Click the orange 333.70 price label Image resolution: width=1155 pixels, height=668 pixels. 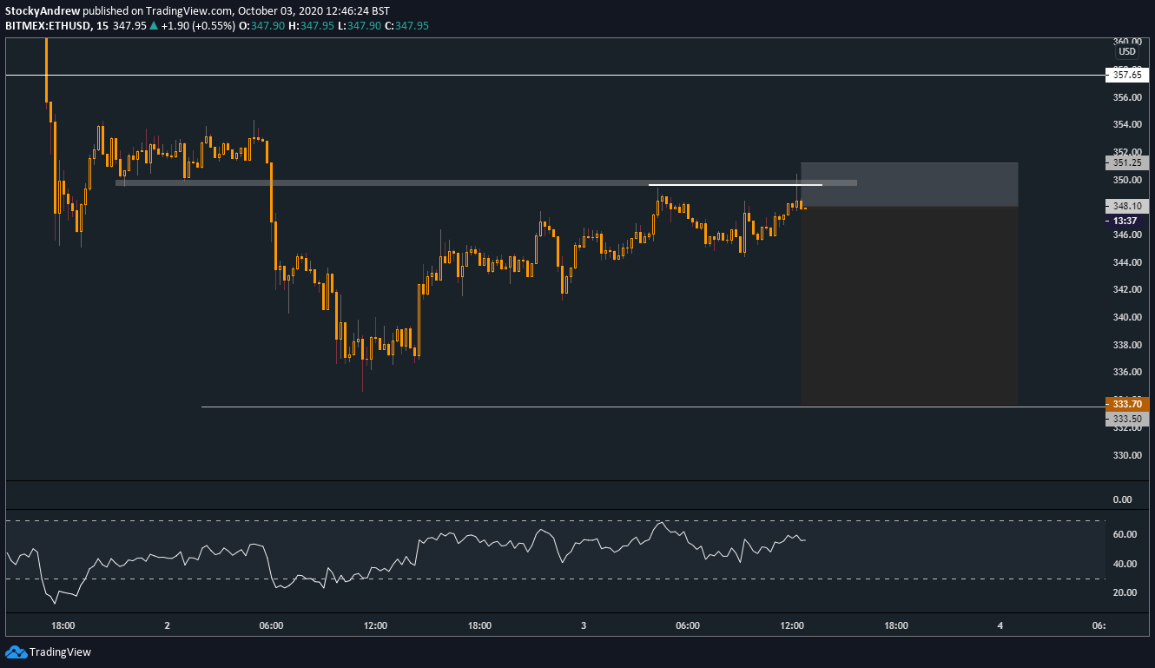click(x=1126, y=404)
